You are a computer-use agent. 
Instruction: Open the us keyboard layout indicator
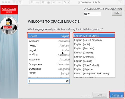point(92,14)
